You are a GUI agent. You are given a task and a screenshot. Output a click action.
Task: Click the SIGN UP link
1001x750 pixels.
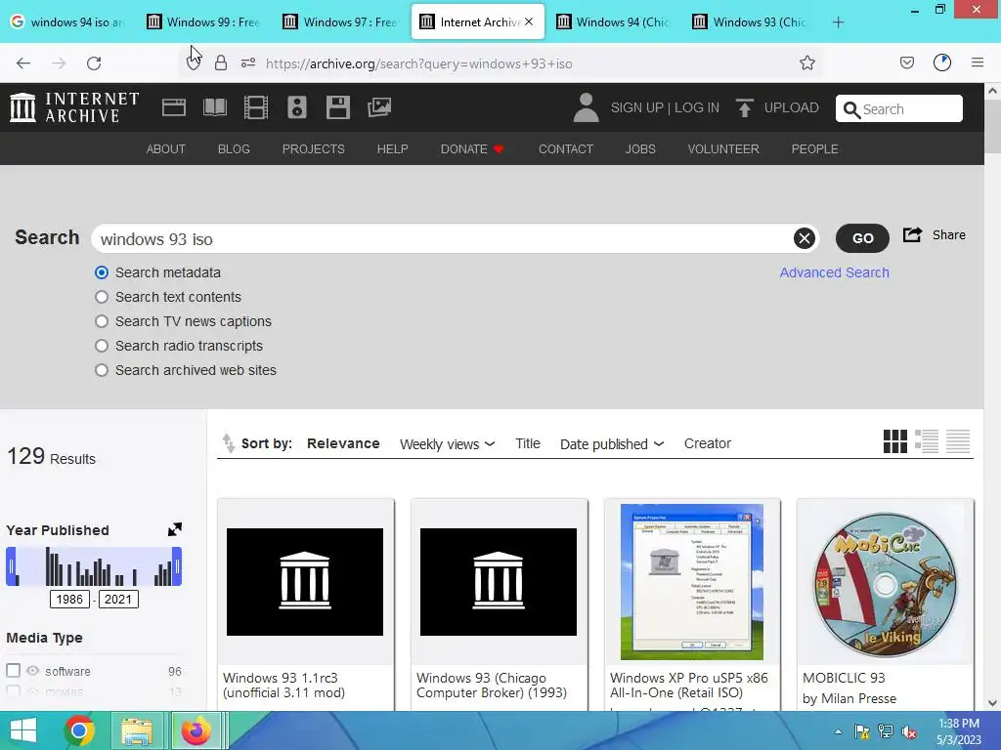click(636, 107)
